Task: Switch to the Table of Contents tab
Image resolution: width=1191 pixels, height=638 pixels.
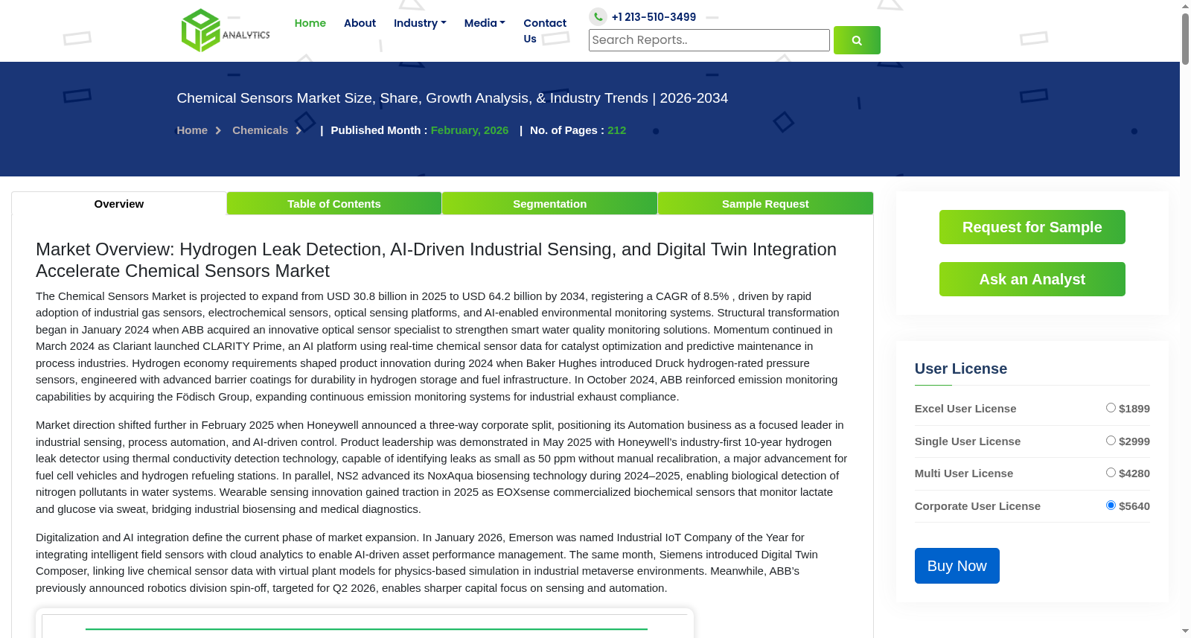Action: tap(334, 204)
